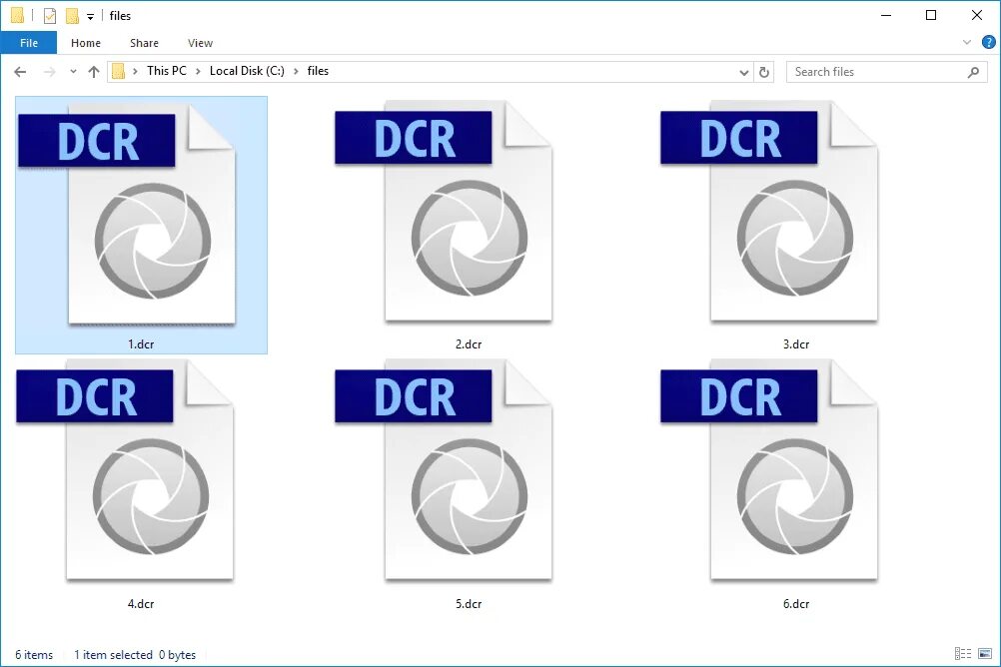1001x667 pixels.
Task: Maximize the files window
Action: [x=931, y=15]
